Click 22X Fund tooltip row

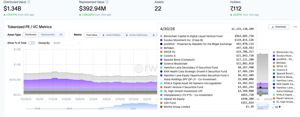point(207,103)
